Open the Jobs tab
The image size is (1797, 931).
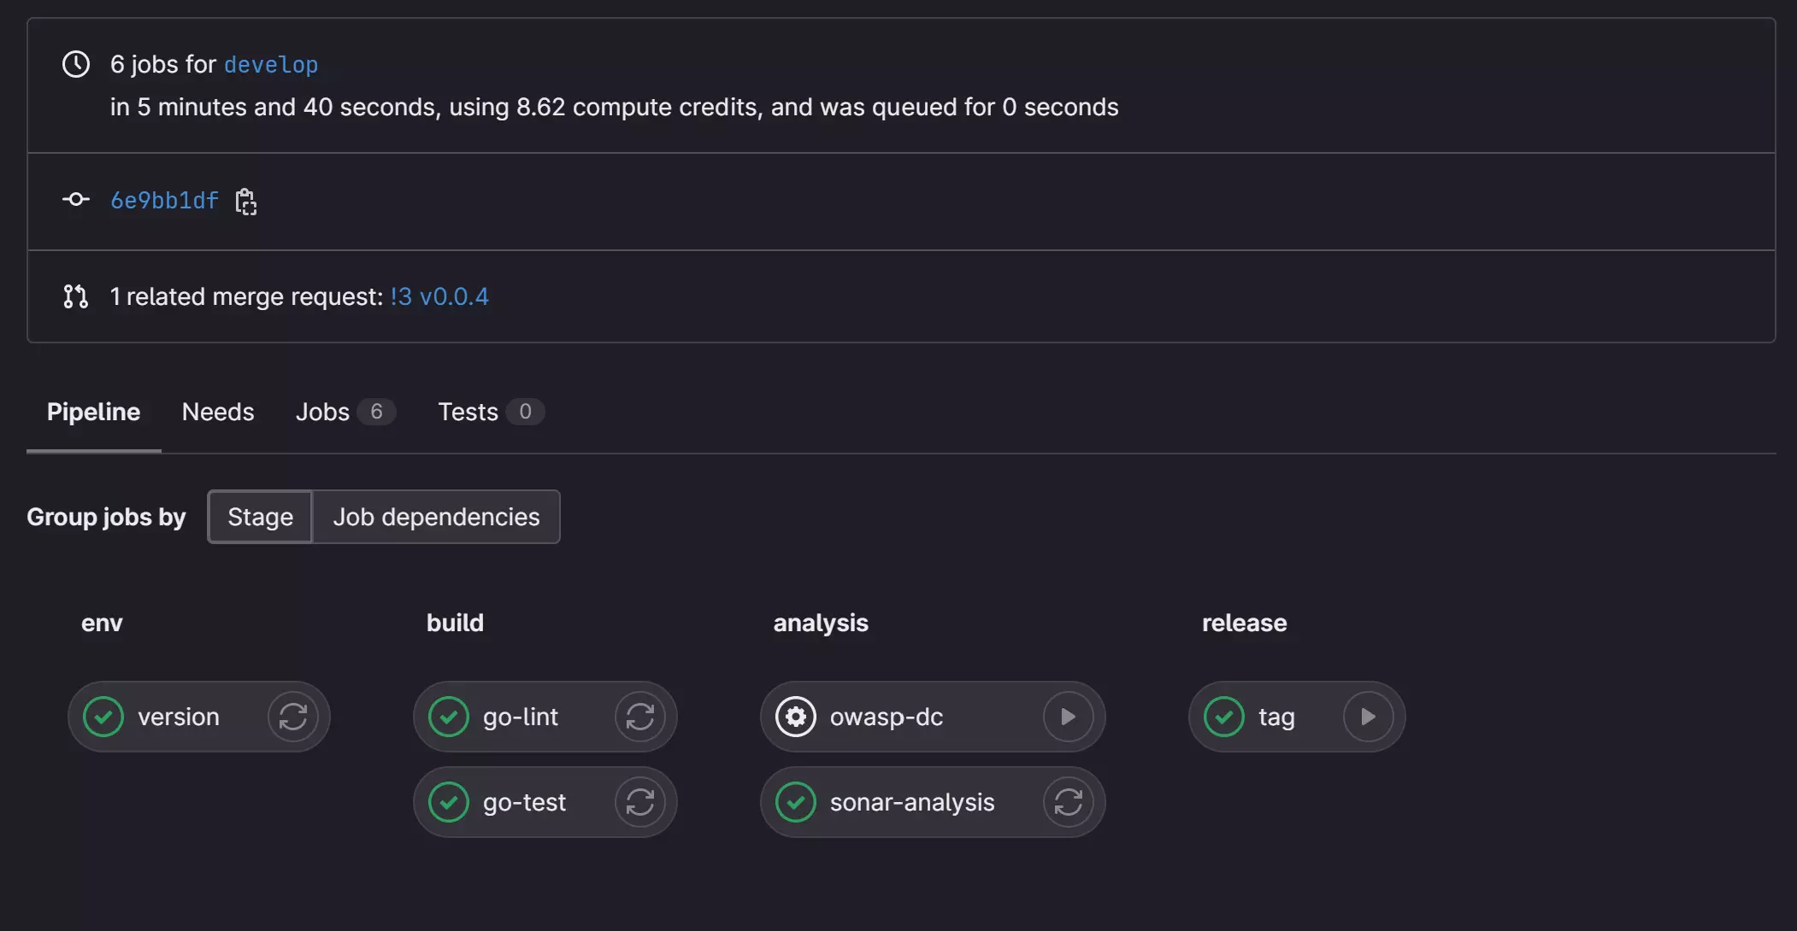point(345,413)
